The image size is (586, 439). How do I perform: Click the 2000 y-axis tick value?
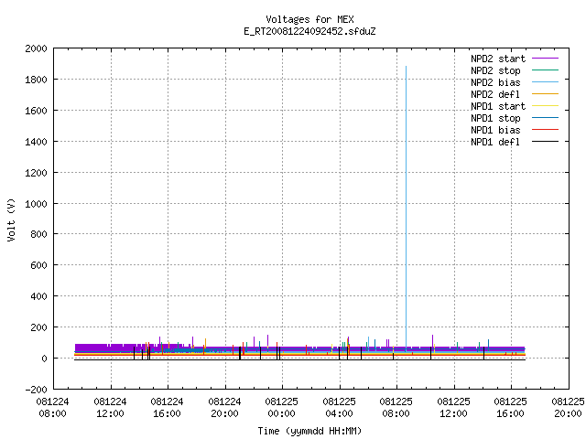[36, 48]
